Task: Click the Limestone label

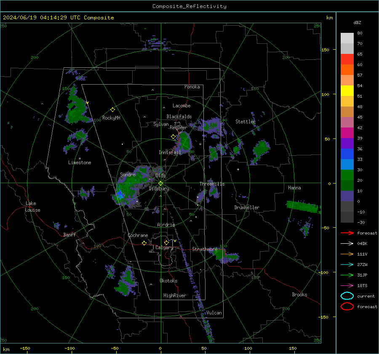Action: click(x=80, y=162)
